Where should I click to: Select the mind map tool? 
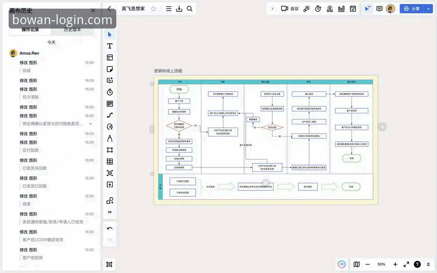[x=110, y=173]
